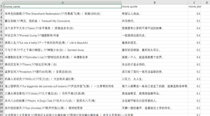Select row 21 header
Image resolution: width=210 pixels, height=116 pixels.
coord(2,79)
